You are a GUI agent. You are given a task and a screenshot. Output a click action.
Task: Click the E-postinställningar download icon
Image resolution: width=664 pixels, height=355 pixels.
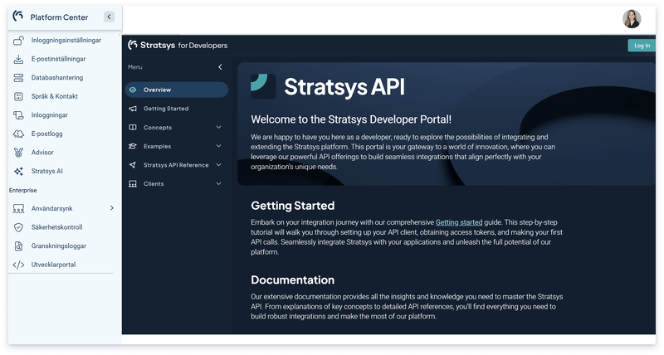pos(18,60)
